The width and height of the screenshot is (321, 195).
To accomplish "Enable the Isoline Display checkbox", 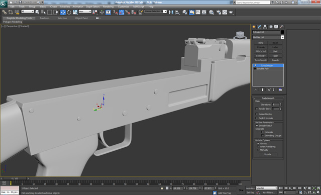I will coord(257,114).
